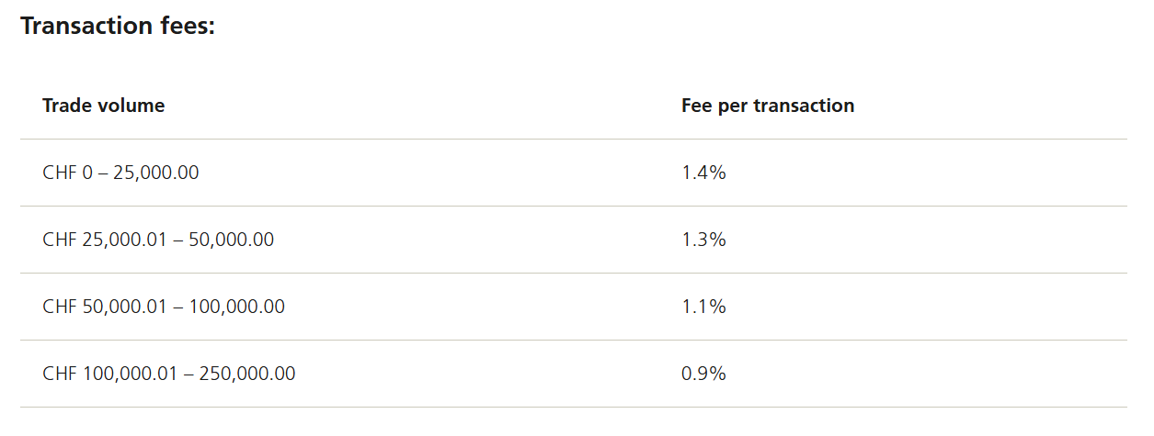Click the word "transaction" in the fee column header
Screen dimensions: 1154x436
pos(804,106)
